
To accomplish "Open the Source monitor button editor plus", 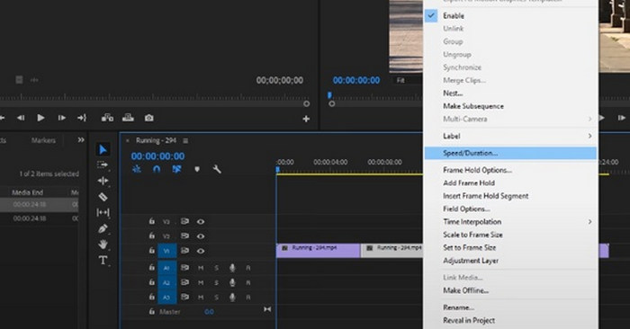I will [306, 119].
